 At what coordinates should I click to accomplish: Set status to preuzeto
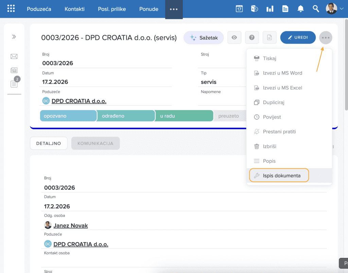(230, 116)
